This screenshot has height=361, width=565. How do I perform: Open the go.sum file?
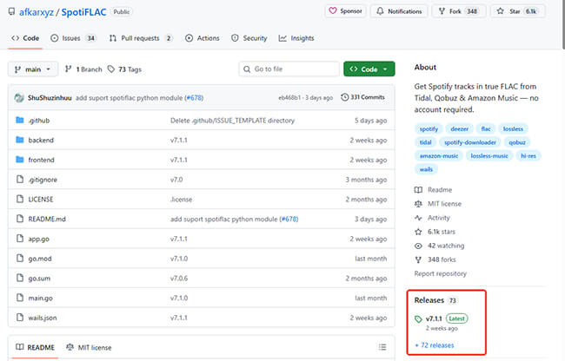point(39,279)
